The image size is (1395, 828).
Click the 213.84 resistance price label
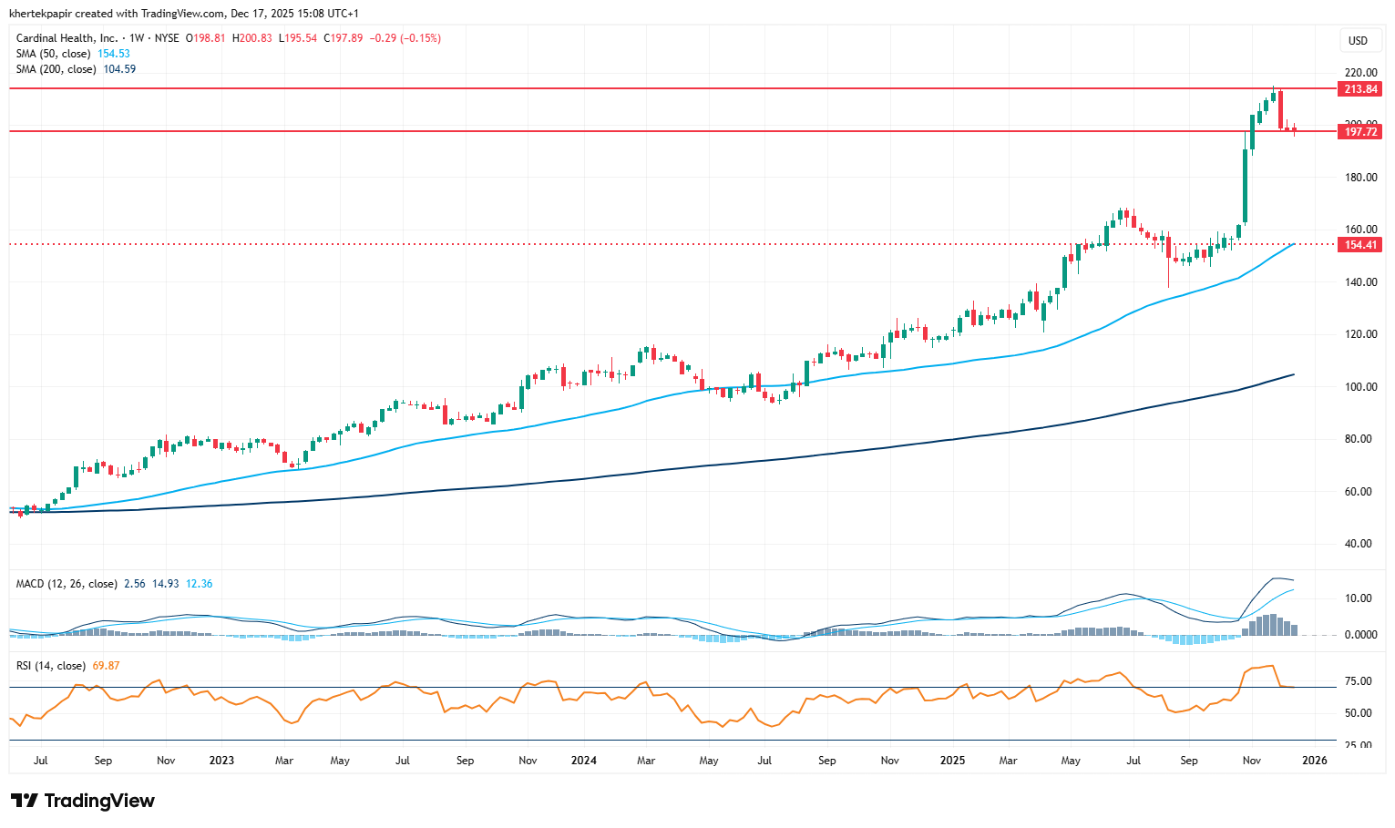(x=1359, y=89)
